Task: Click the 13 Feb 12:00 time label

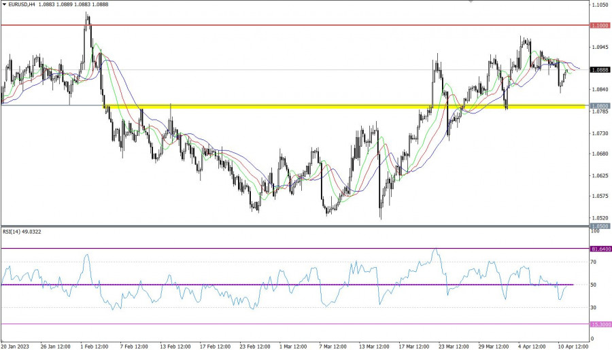Action: pyautogui.click(x=174, y=345)
